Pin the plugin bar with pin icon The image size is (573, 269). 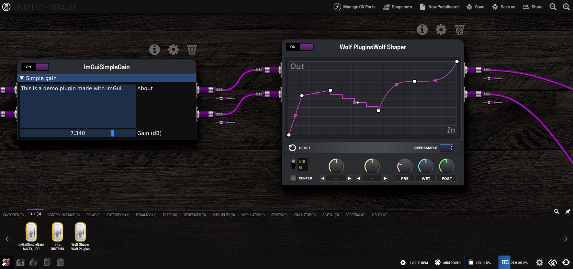coord(568,211)
